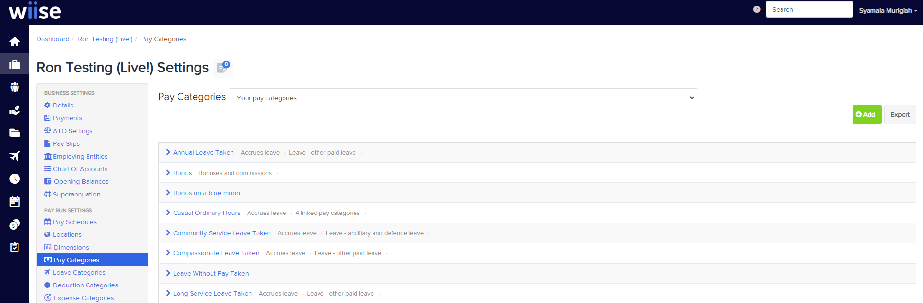Screen dimensions: 923x303
Task: Open the folder icon in left sidebar
Action: pyautogui.click(x=15, y=133)
